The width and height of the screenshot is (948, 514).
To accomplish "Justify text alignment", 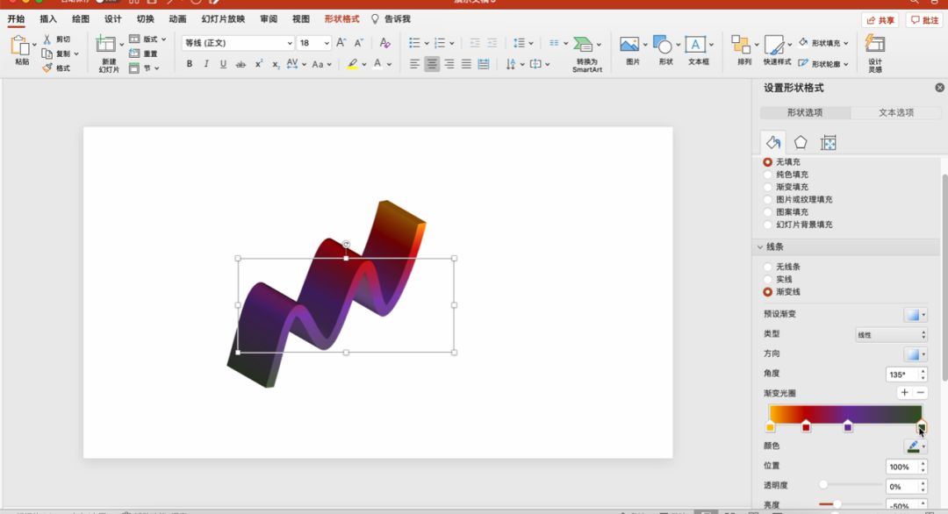I will [x=466, y=64].
